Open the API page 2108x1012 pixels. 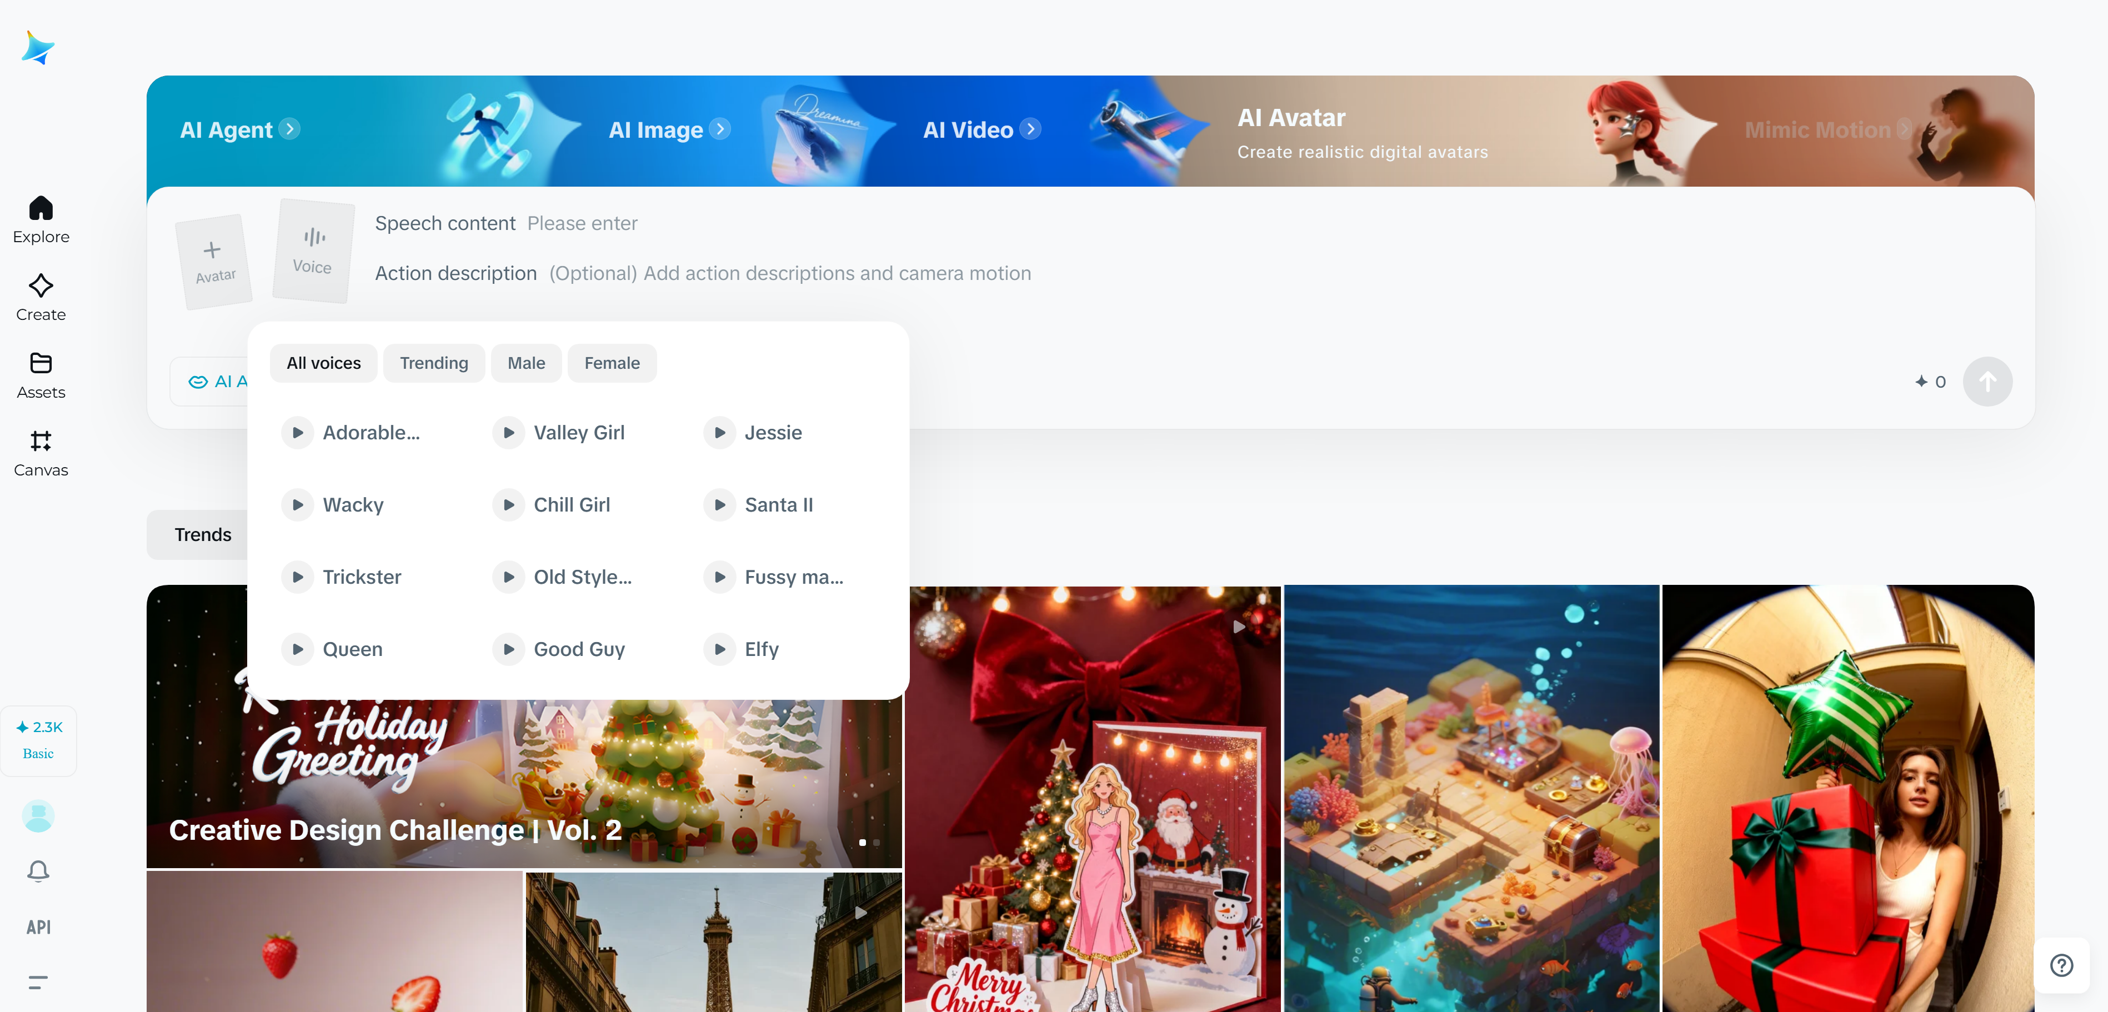pos(38,927)
